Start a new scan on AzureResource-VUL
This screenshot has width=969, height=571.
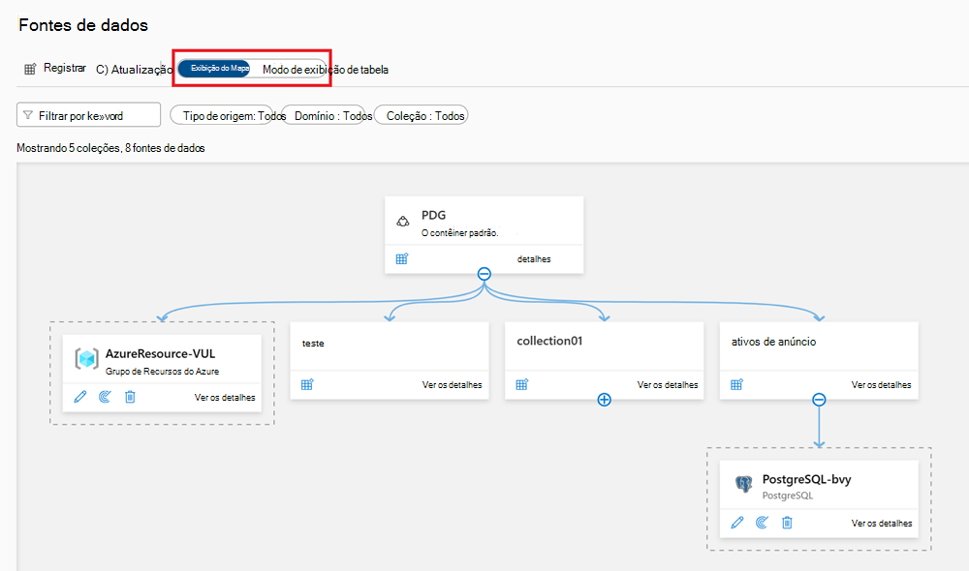(105, 396)
